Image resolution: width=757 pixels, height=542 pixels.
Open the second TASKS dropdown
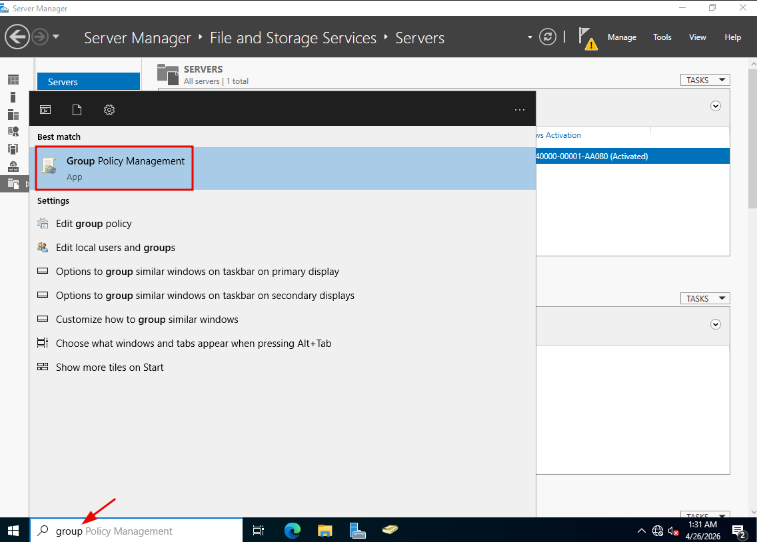705,298
